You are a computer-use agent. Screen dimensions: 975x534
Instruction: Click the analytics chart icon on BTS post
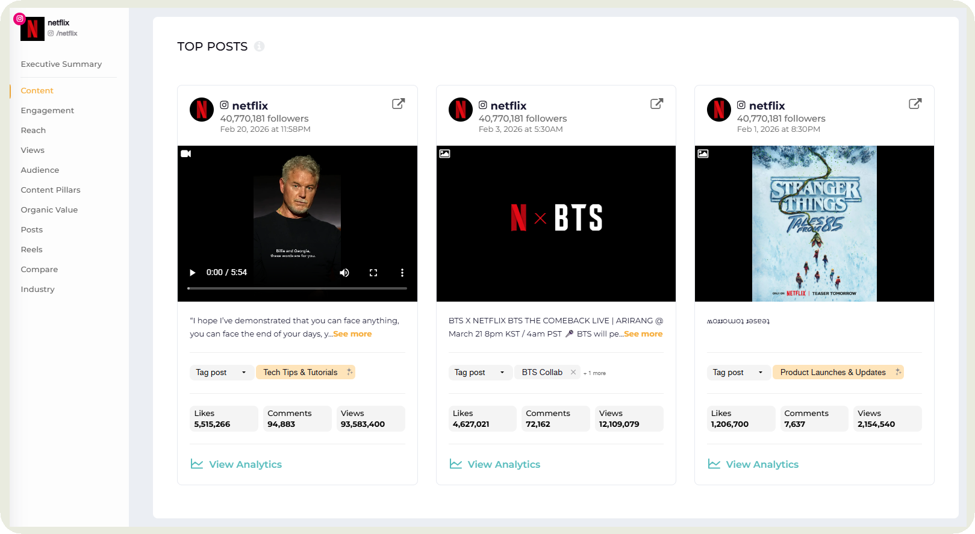click(456, 464)
